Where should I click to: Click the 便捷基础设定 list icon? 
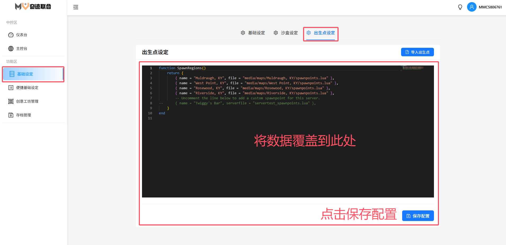click(11, 88)
